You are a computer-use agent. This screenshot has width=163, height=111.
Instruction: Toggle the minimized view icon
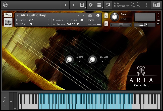click(x=108, y=5)
